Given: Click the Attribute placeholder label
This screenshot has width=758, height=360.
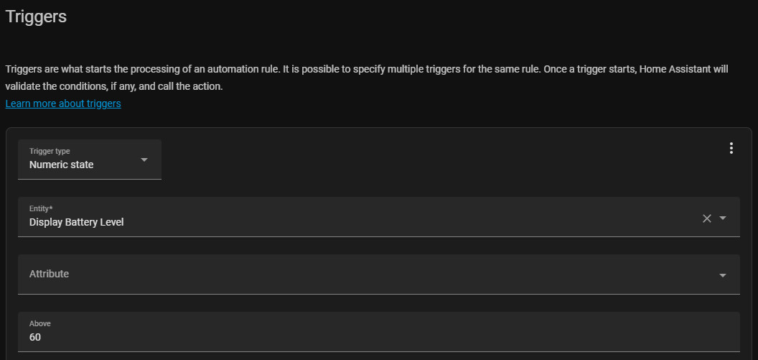Looking at the screenshot, I should [x=49, y=274].
